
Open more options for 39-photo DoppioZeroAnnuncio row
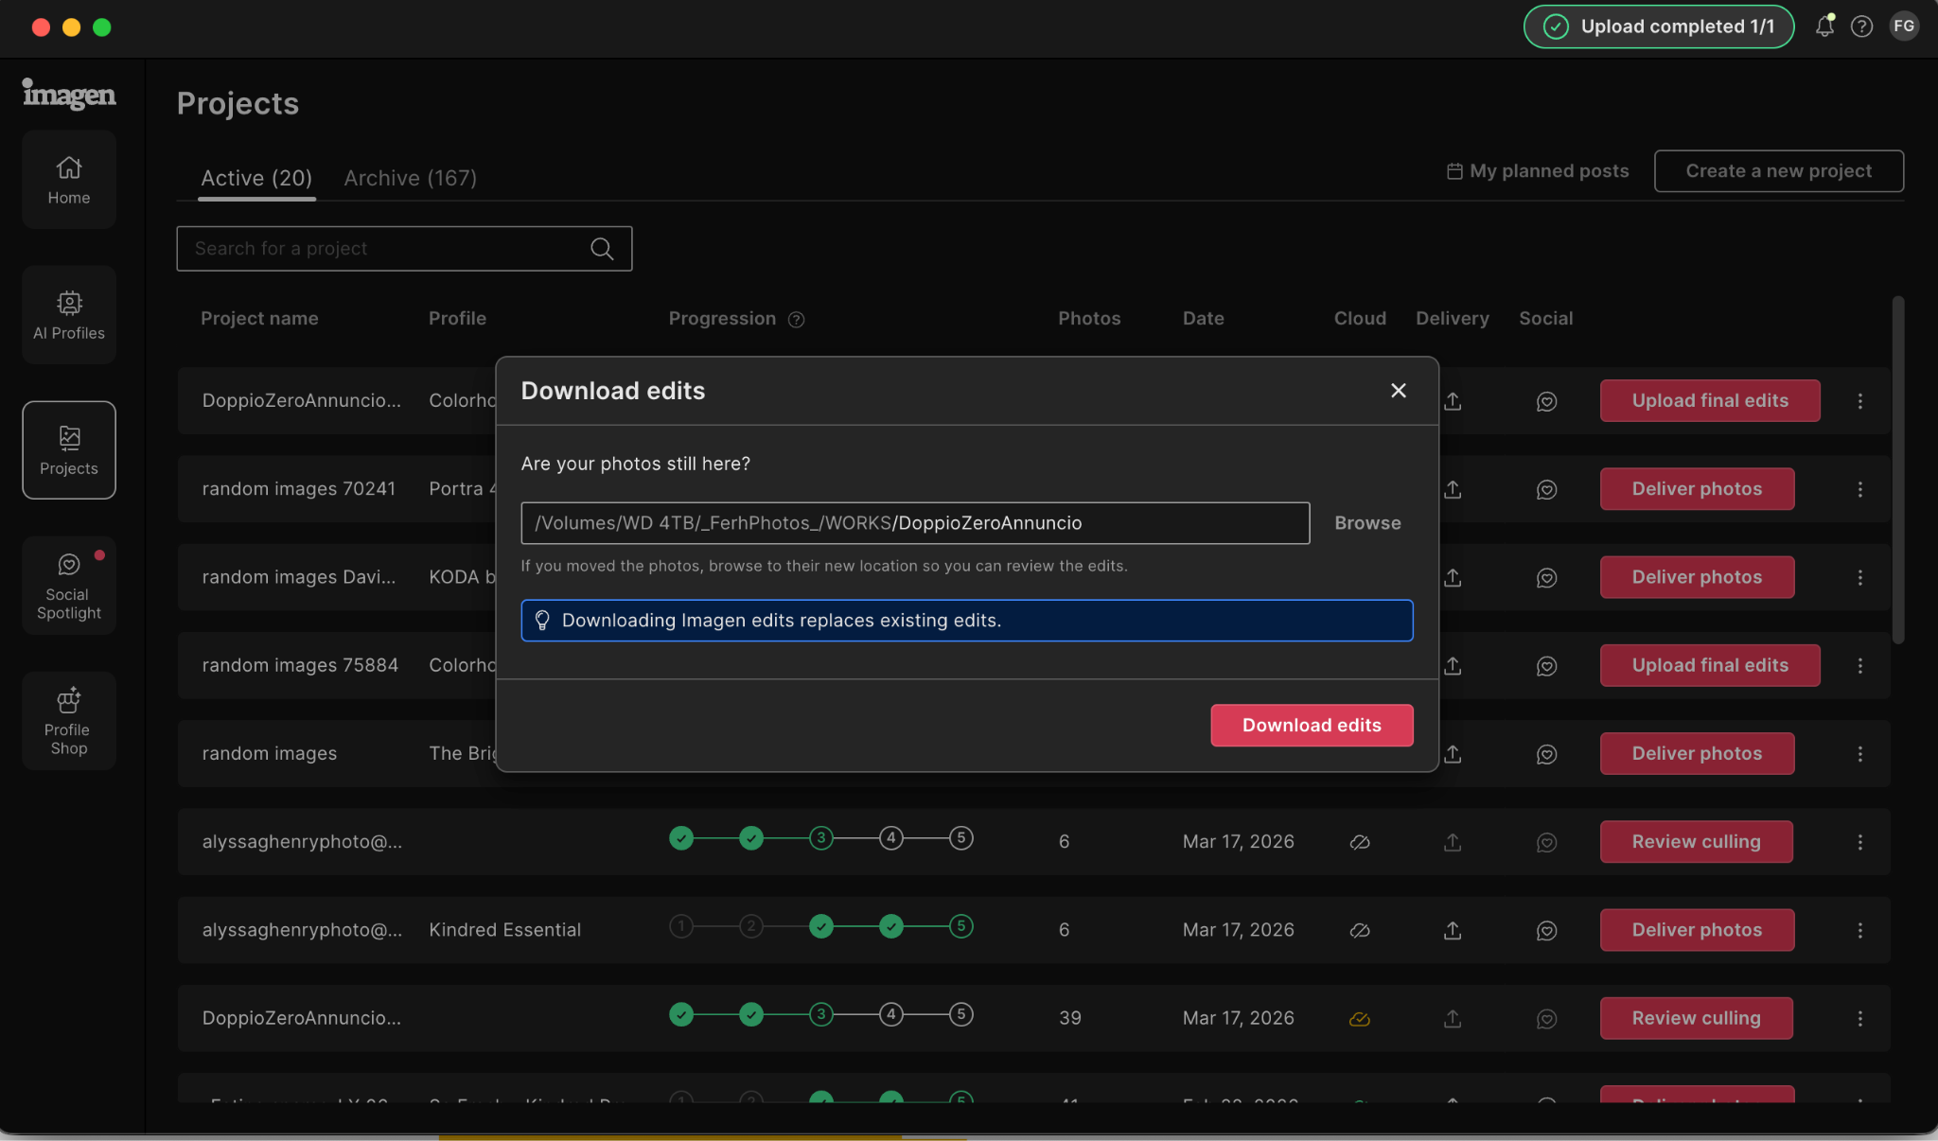point(1860,1019)
